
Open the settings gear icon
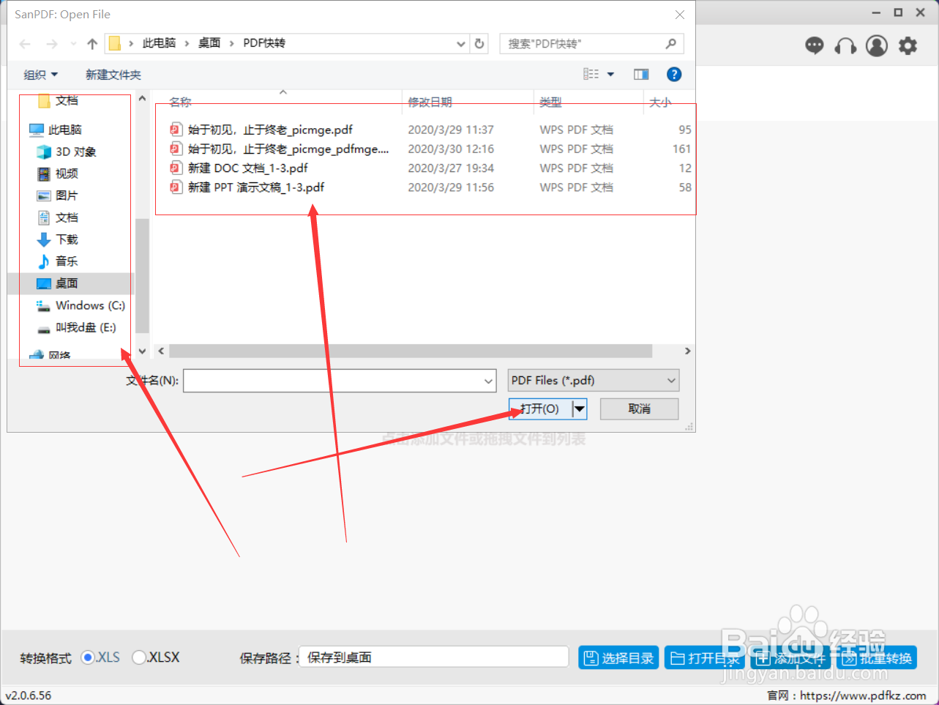(x=908, y=45)
